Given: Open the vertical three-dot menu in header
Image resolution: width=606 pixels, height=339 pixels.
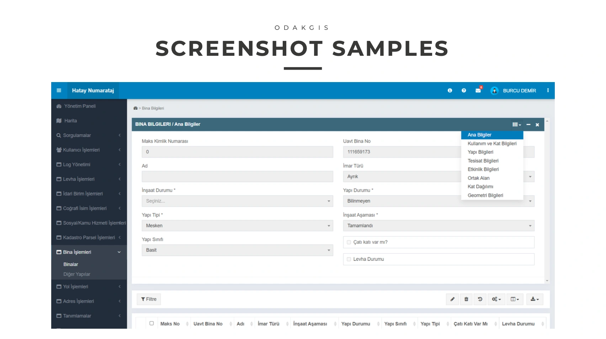Looking at the screenshot, I should [x=548, y=91].
